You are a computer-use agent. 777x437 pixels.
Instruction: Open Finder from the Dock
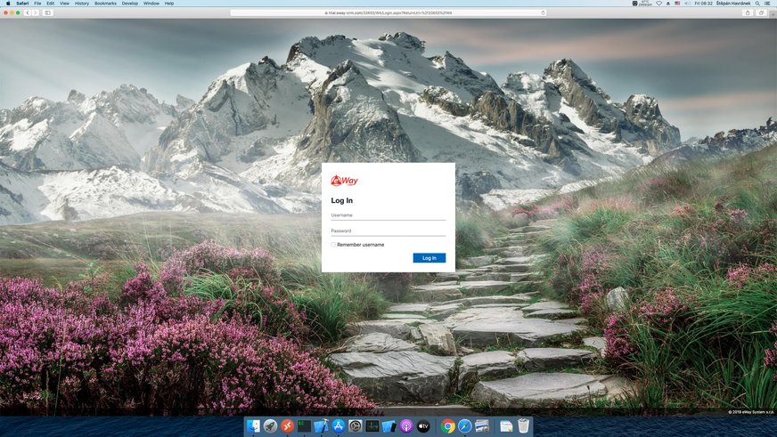(x=253, y=426)
